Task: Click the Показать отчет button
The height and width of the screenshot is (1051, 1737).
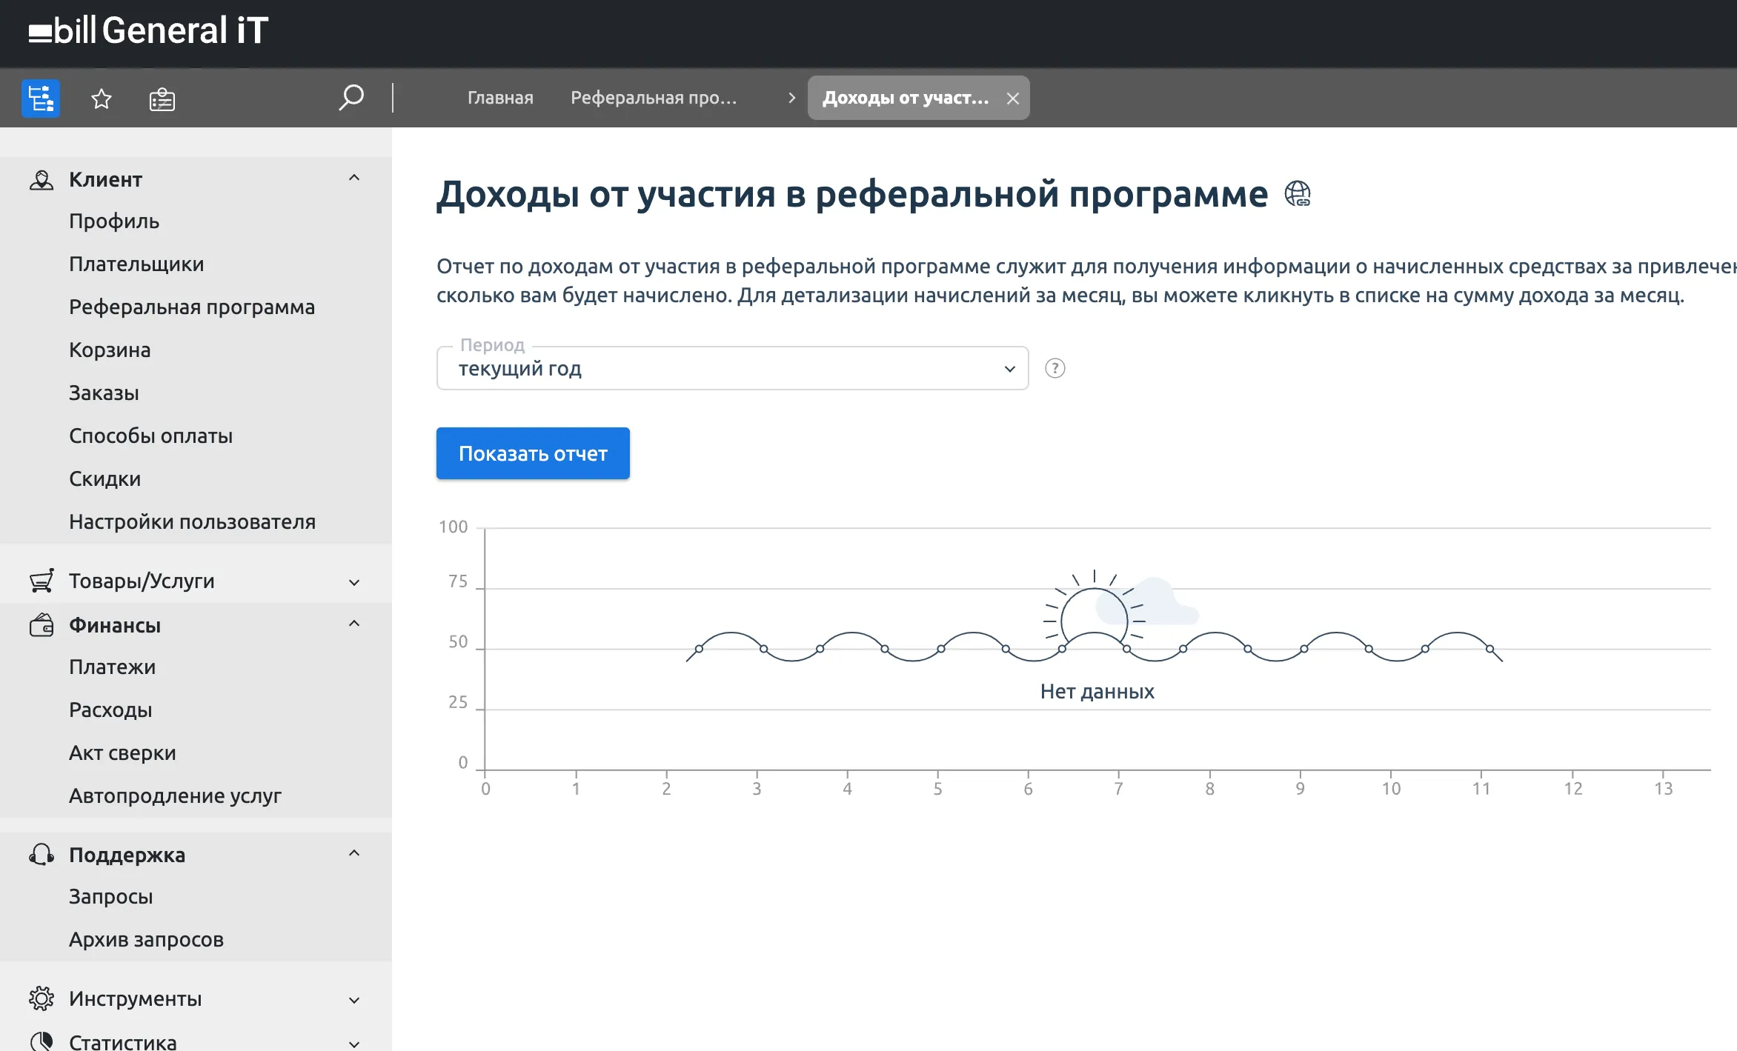Action: [533, 453]
